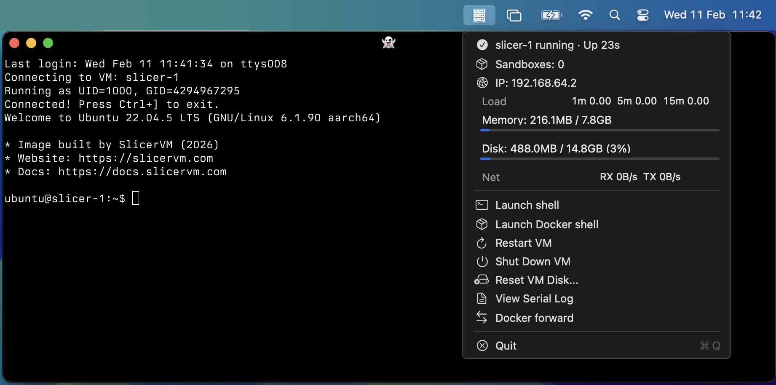Click the Memory usage progress bar
Viewport: 776px width, 385px height.
pyautogui.click(x=599, y=130)
